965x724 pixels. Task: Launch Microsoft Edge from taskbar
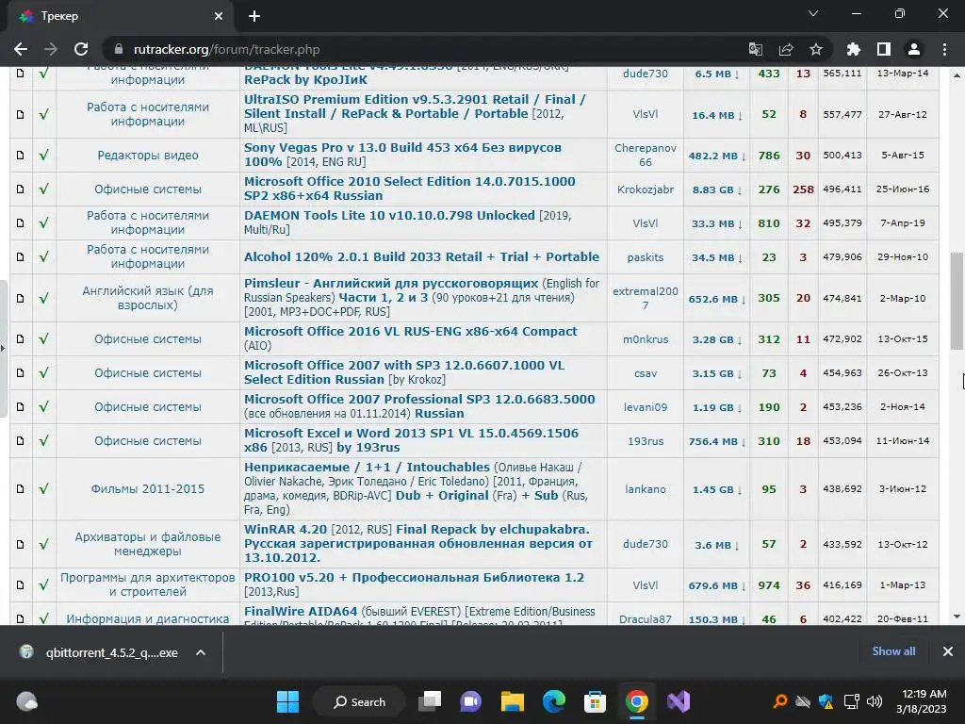pos(554,701)
